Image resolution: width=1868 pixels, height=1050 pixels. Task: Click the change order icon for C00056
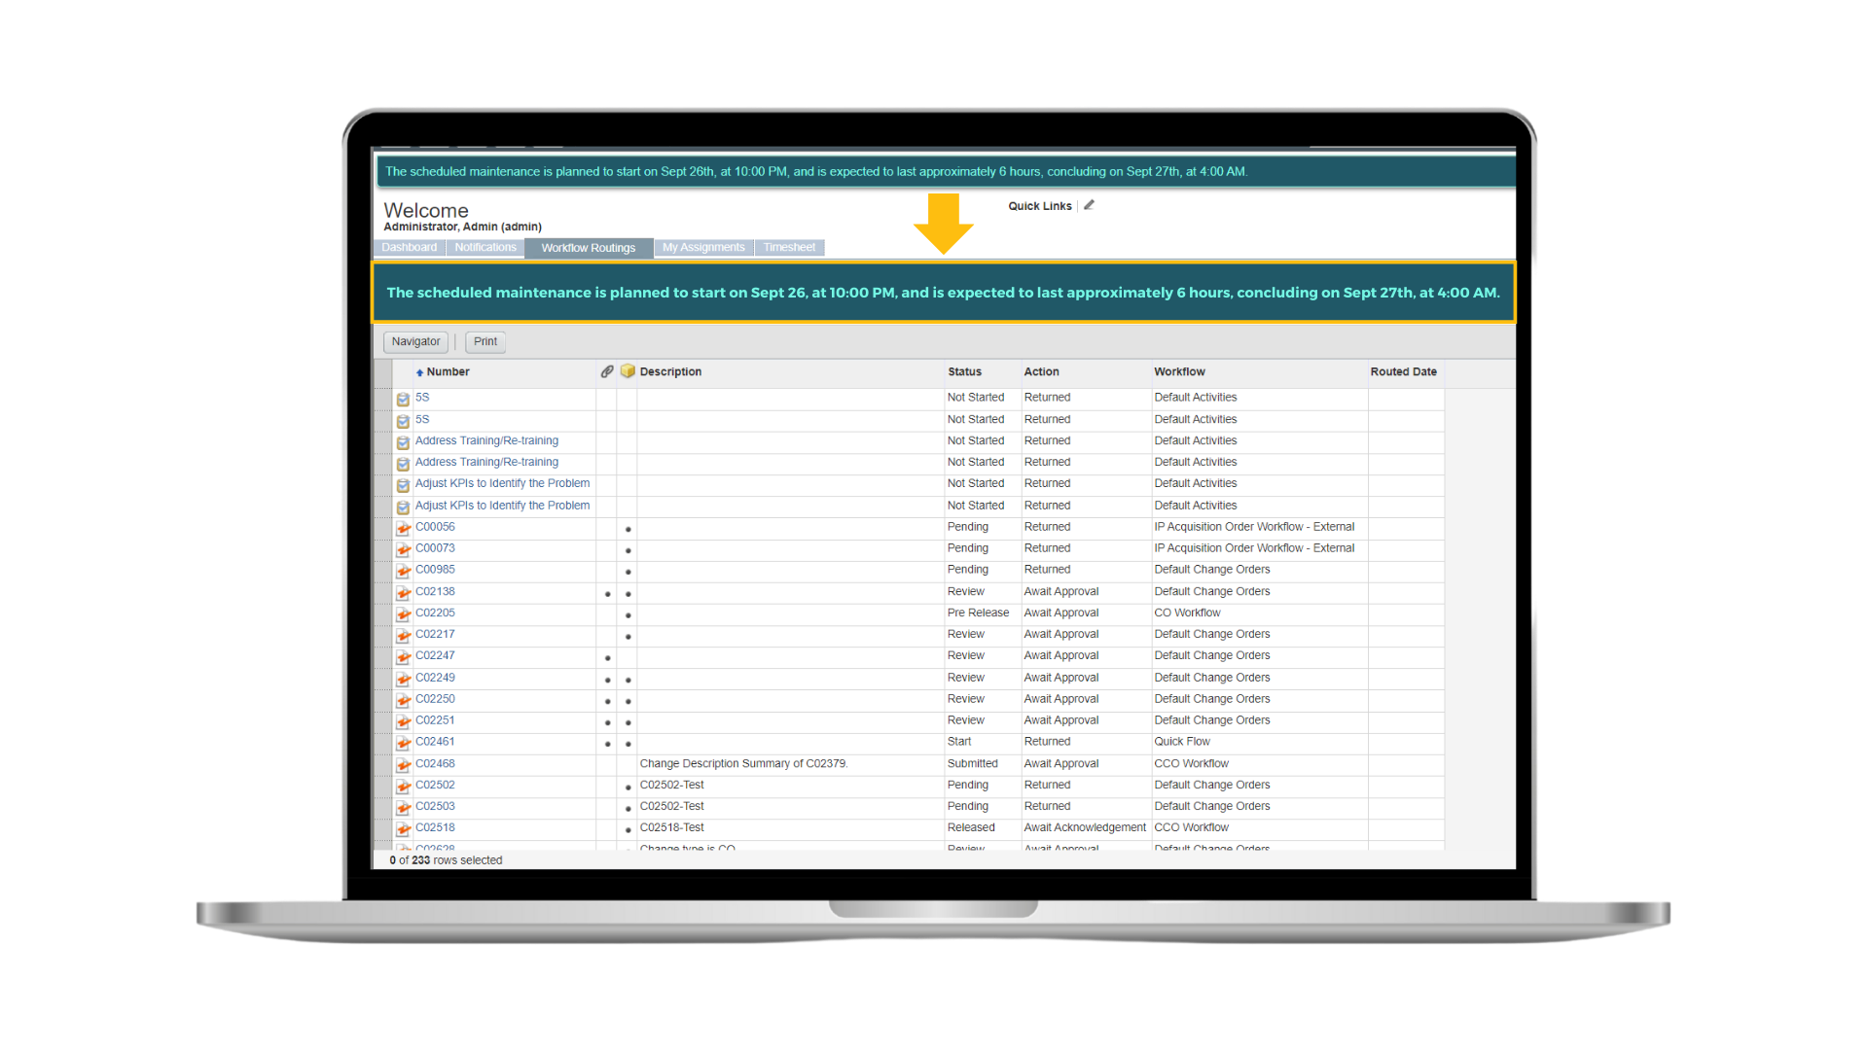402,526
